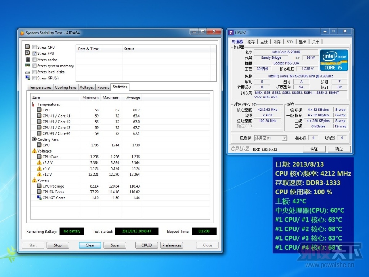Click the AIDA64 flame icon in title bar

tap(22, 33)
